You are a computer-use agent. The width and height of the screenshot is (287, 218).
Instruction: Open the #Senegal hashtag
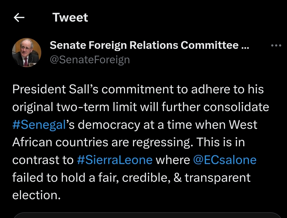39,124
